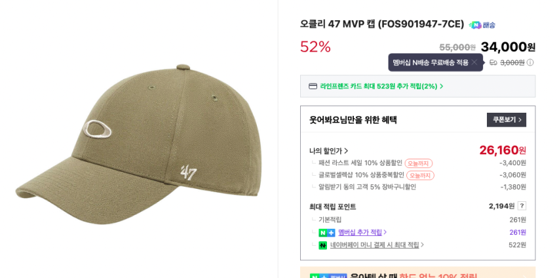Viewport: 557px width, 278px height.
Task: Open the 라인프렌즈 카드 추가 적립 link
Action: pyautogui.click(x=381, y=86)
